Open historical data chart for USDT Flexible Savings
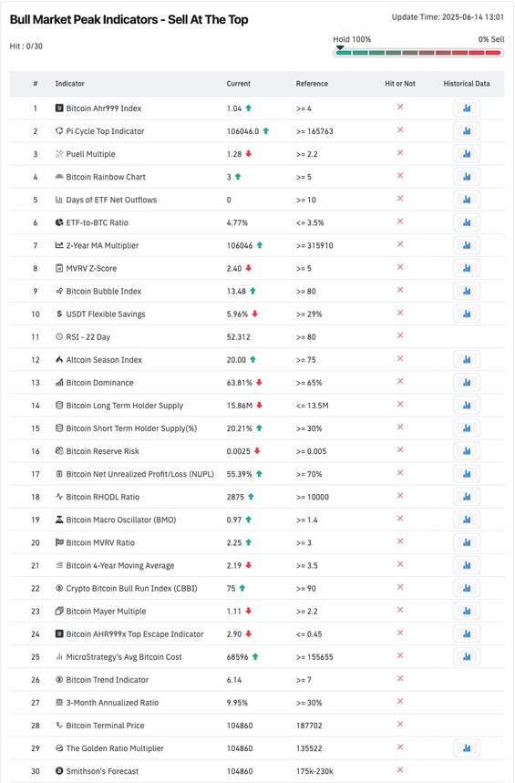This screenshot has width=515, height=783. [x=467, y=314]
